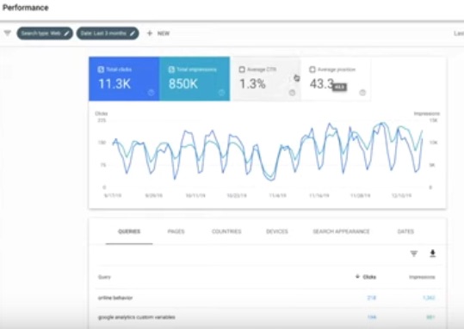Select 'google analytics custom variables' query row
Screen dimensions: 464x329
click(x=268, y=317)
